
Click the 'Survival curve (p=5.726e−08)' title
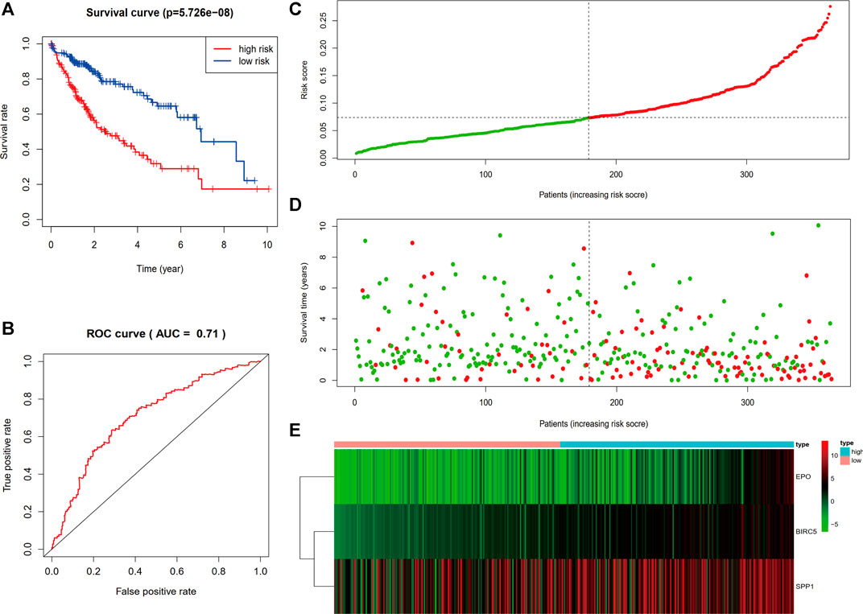click(159, 12)
